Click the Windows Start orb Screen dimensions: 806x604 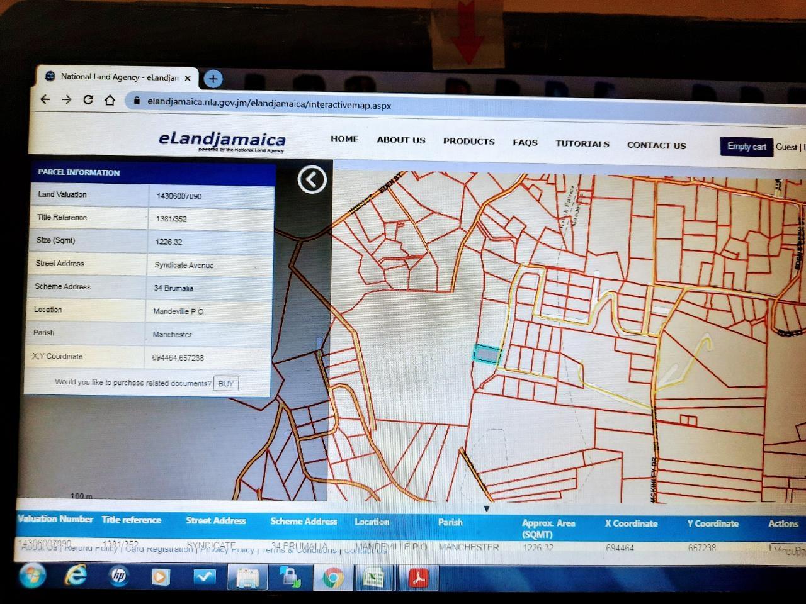(x=32, y=575)
